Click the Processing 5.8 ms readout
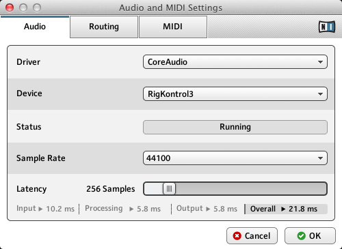The width and height of the screenshot is (342, 249). click(122, 209)
